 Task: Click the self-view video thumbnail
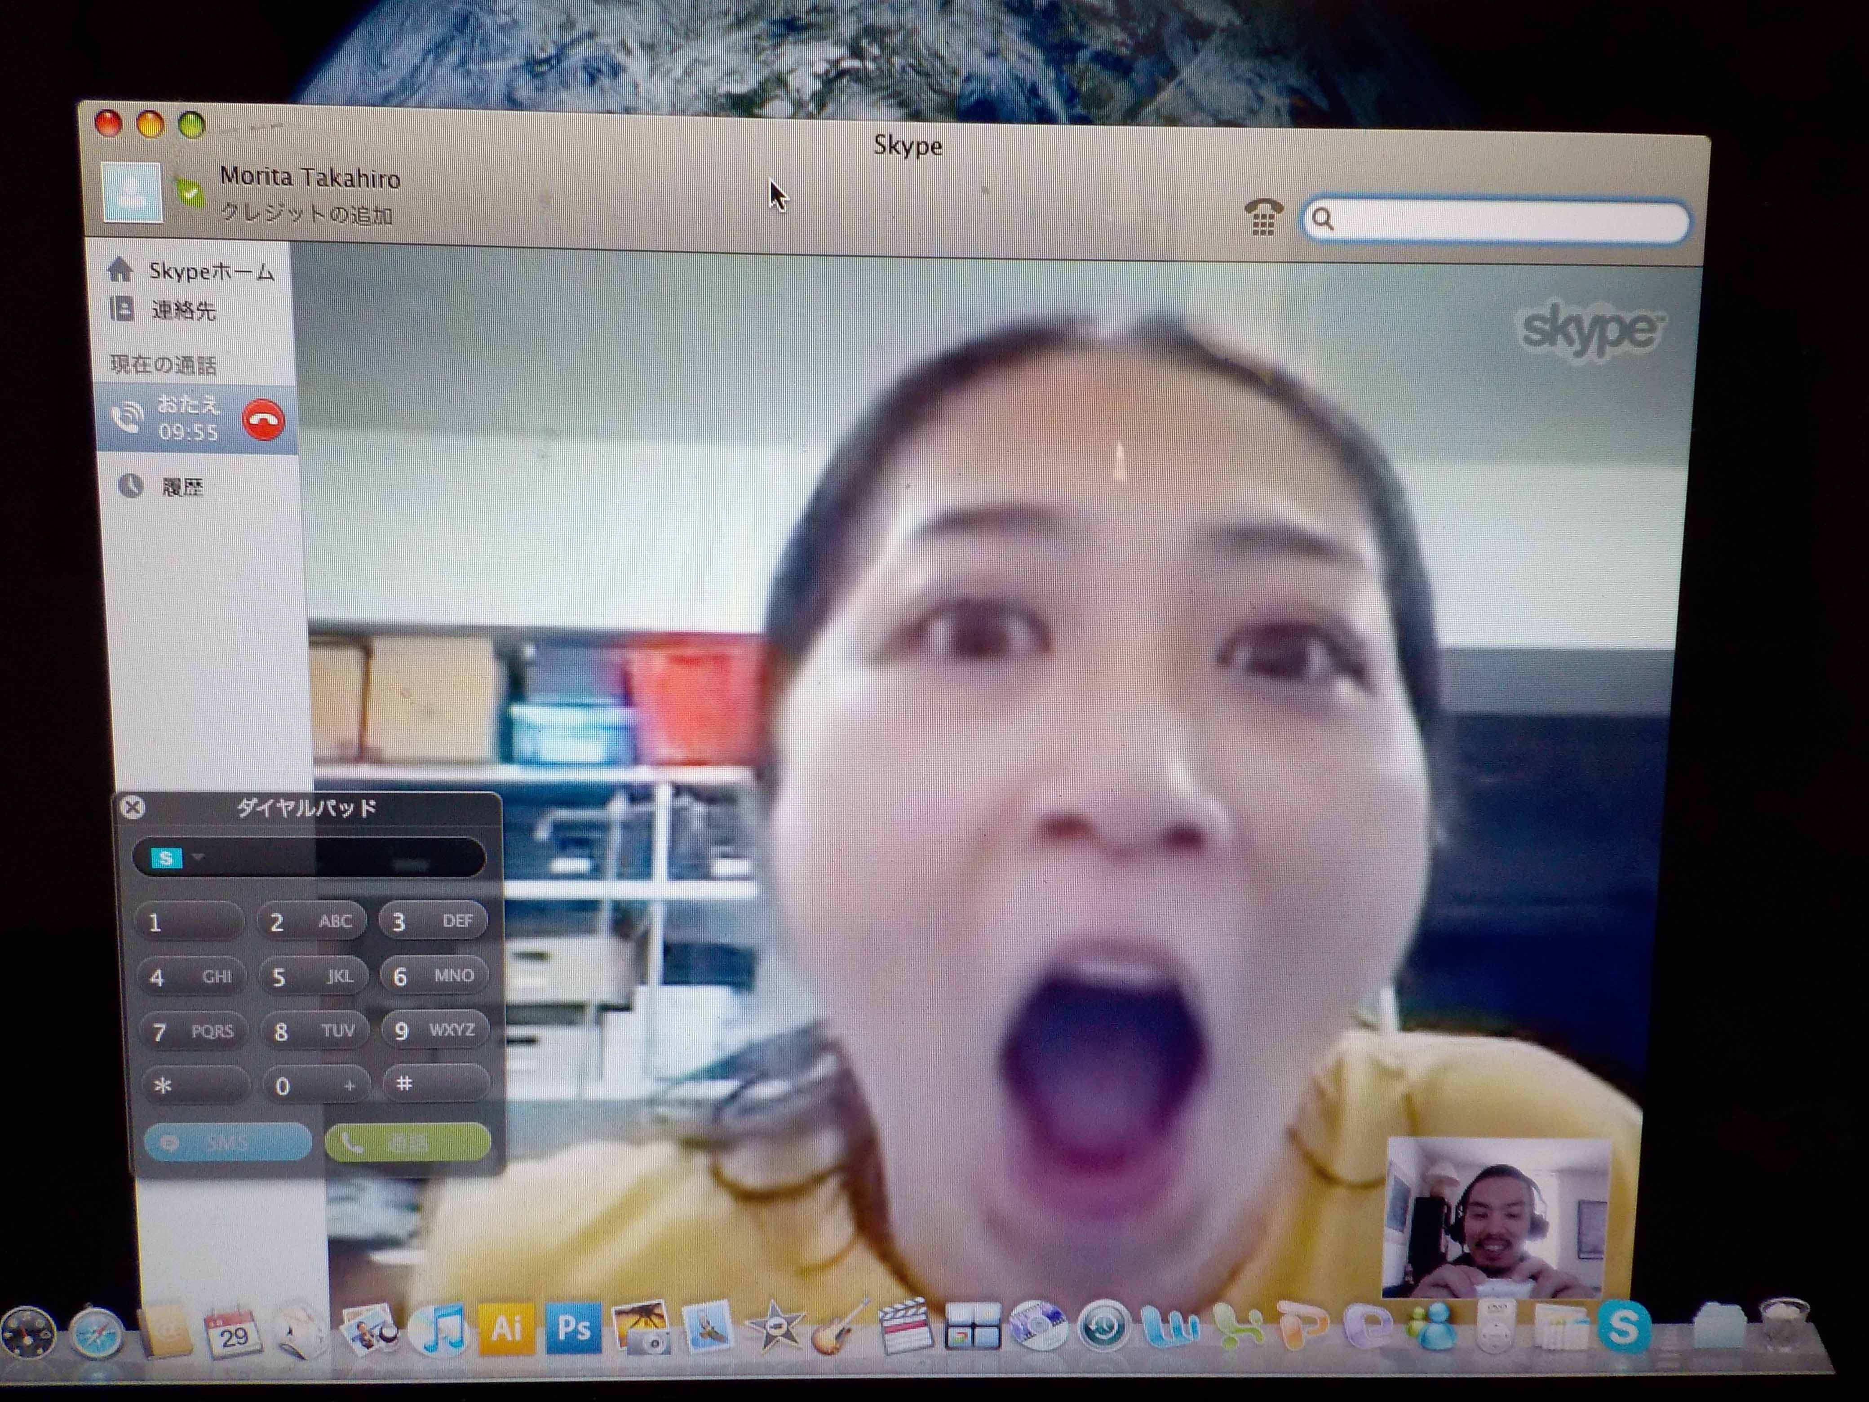pyautogui.click(x=1497, y=1218)
